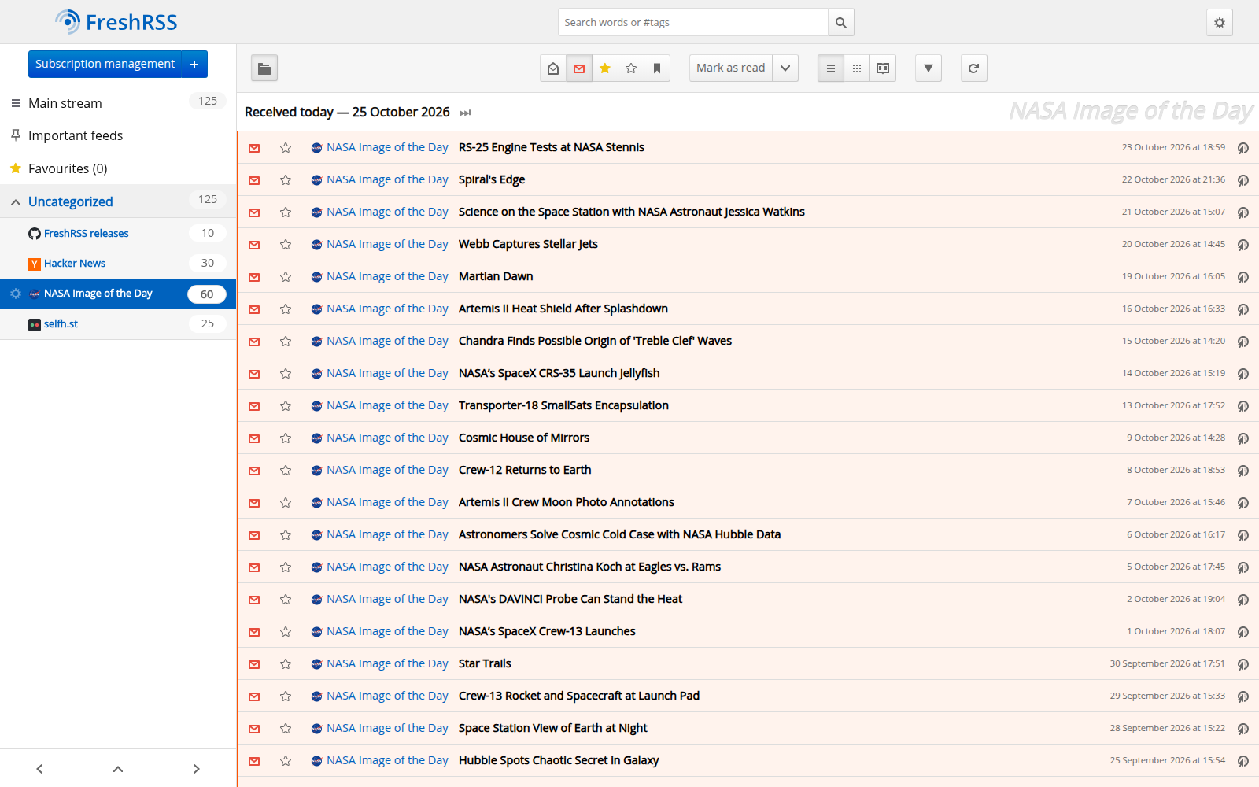Refresh feeds with the reload icon
This screenshot has width=1259, height=787.
pyautogui.click(x=974, y=68)
